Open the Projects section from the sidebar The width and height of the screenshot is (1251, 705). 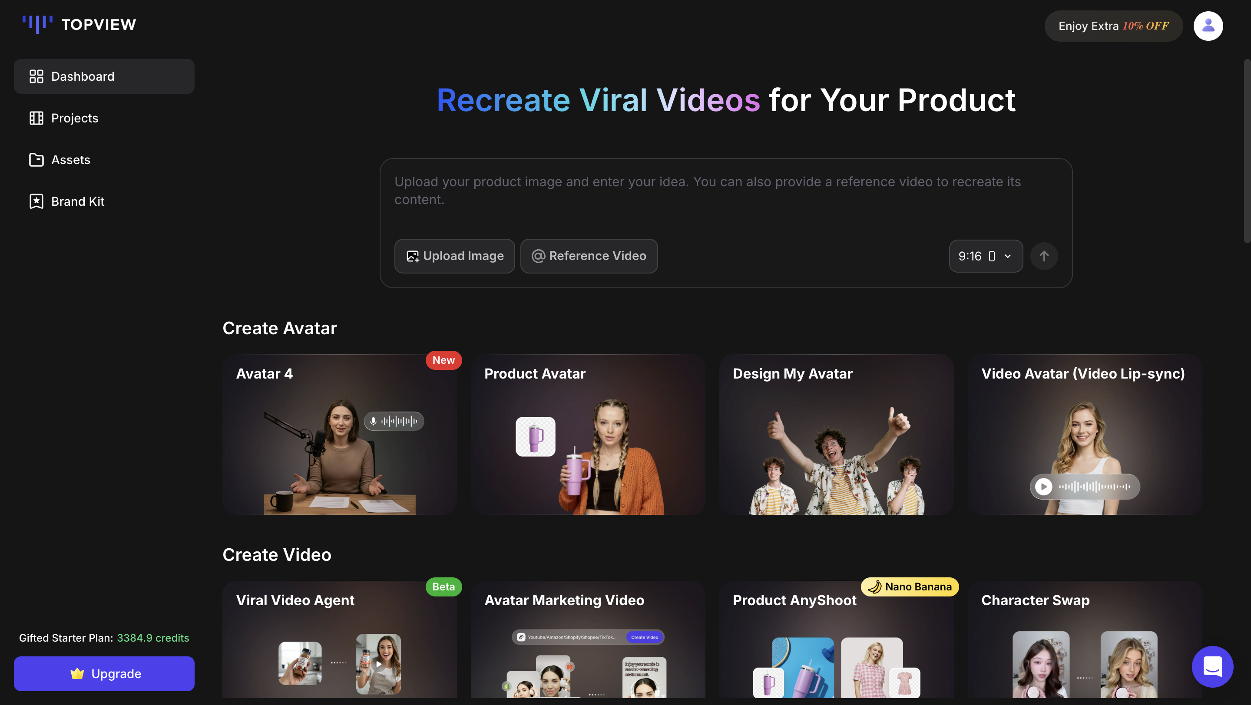coord(36,118)
